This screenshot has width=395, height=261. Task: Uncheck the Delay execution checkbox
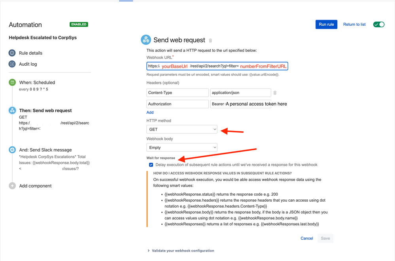click(x=151, y=165)
